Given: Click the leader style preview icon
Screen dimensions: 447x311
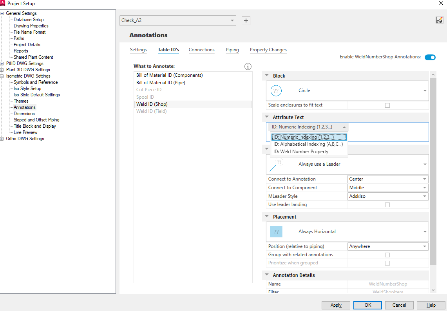Looking at the screenshot, I should pyautogui.click(x=279, y=162).
